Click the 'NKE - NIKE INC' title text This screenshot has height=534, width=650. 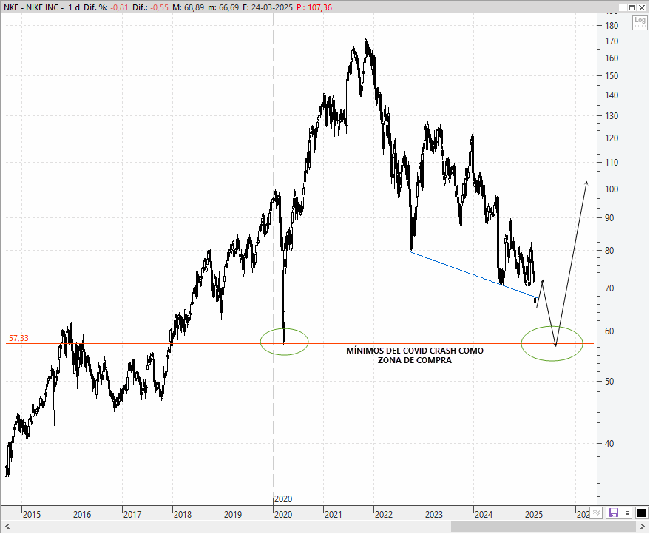tap(31, 7)
